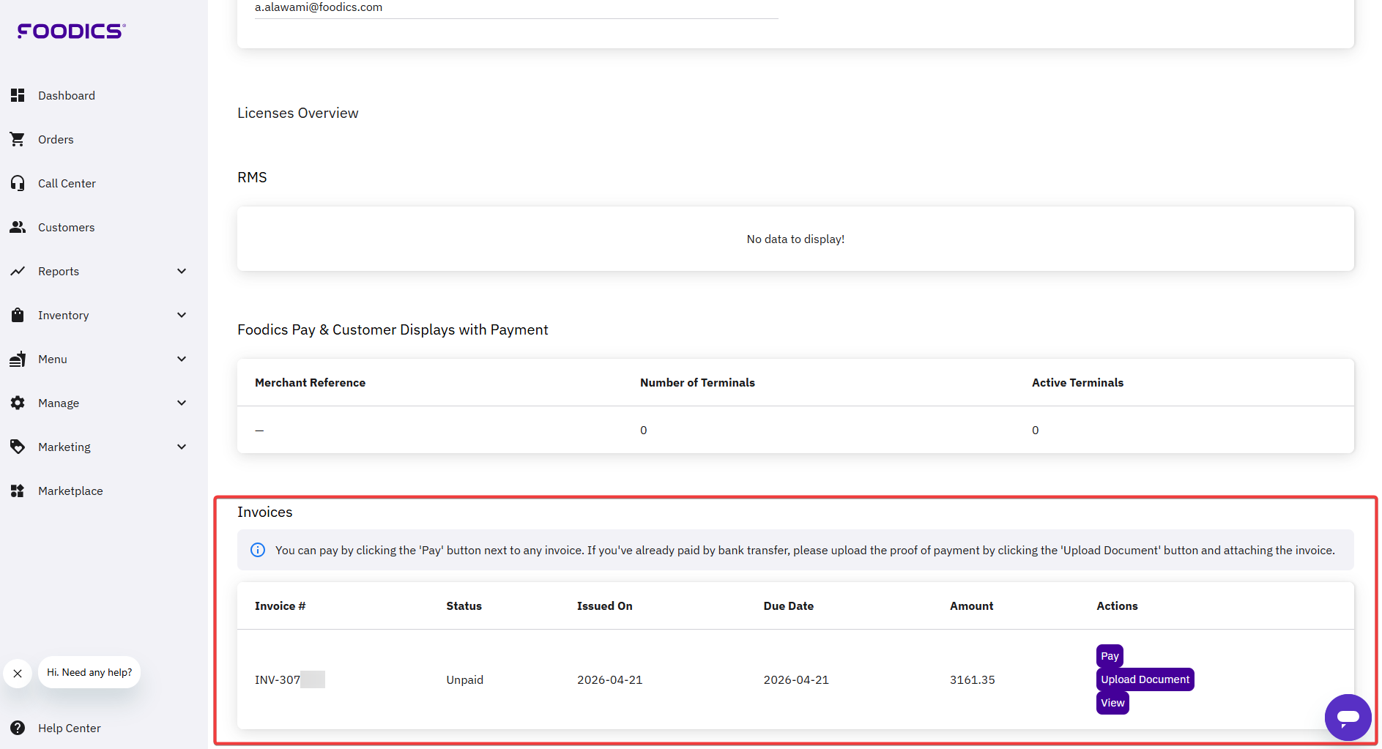Select the INV-307 invoice number cell
Image resolution: width=1382 pixels, height=749 pixels.
pyautogui.click(x=289, y=679)
